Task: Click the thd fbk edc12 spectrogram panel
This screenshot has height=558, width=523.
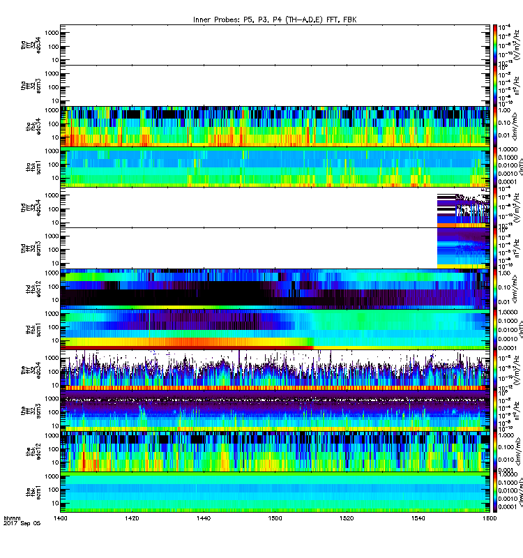Action: [x=275, y=289]
